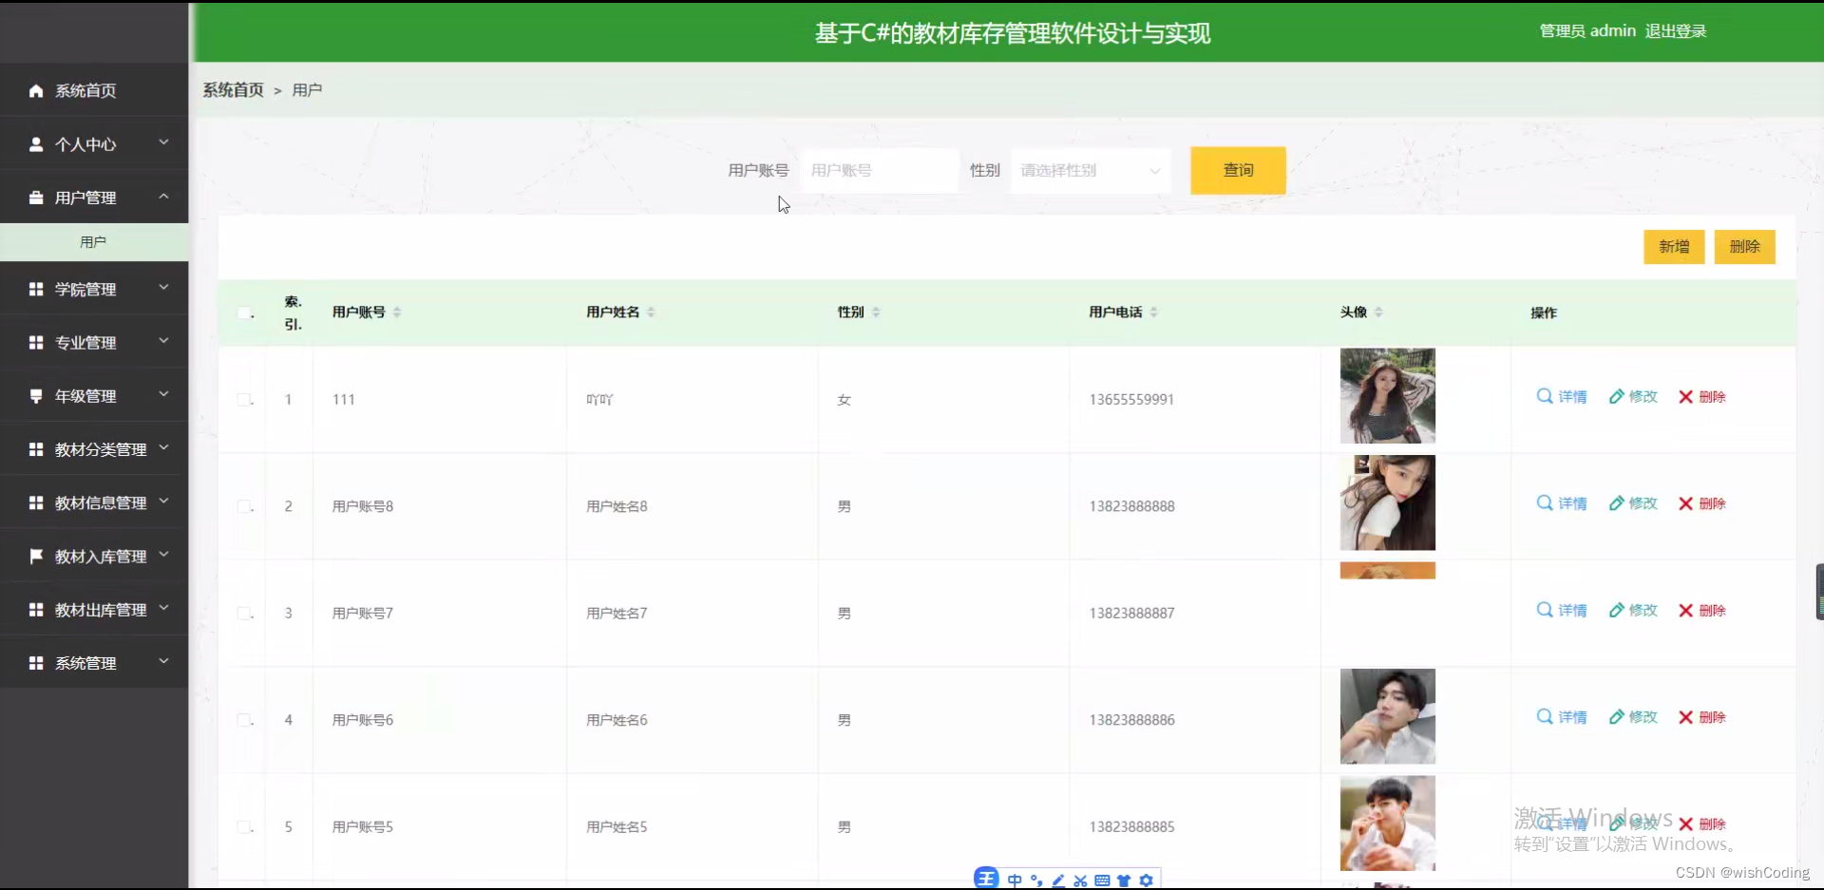
Task: Check the row checkbox for 用户账号6
Action: [x=244, y=719]
